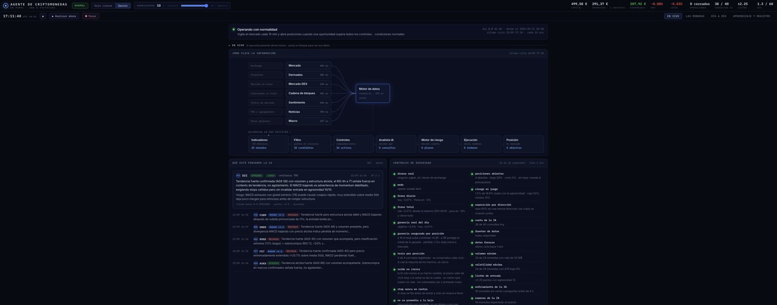Click the AVAX coin icon
The width and height of the screenshot is (777, 305).
coord(255,264)
